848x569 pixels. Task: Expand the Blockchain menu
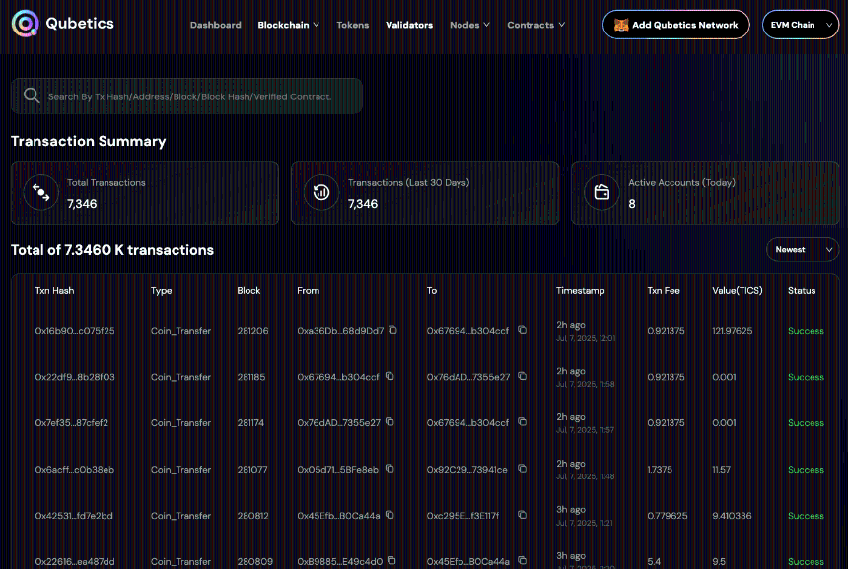tap(288, 25)
